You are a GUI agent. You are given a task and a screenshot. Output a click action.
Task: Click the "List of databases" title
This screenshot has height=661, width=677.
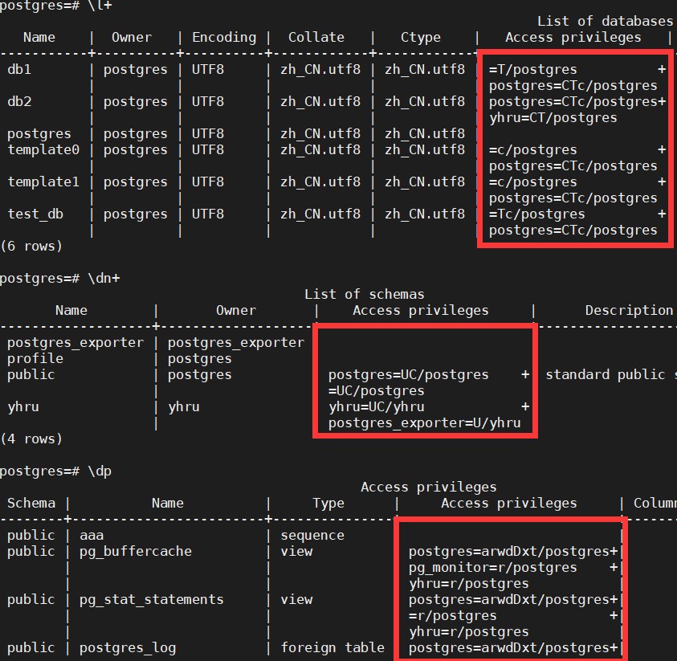coord(604,21)
